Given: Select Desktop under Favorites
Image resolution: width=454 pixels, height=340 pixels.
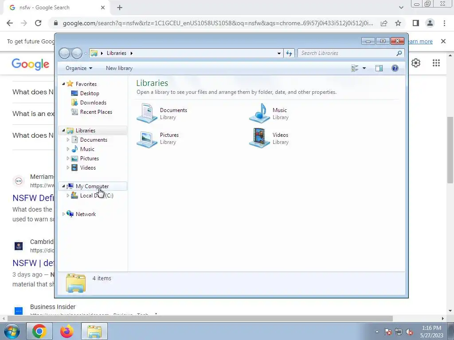Looking at the screenshot, I should tap(90, 93).
